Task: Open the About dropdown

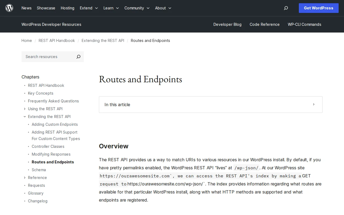Action: point(163,8)
